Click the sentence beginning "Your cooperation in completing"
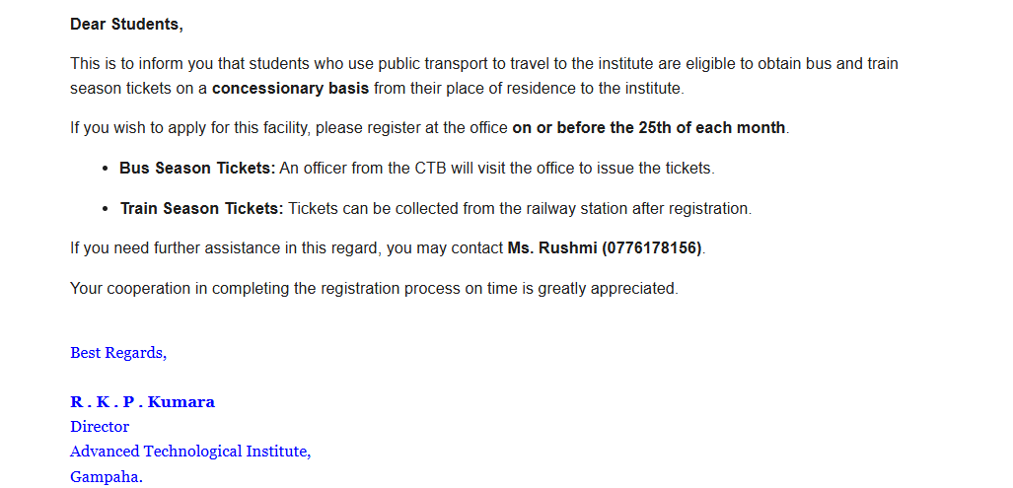The height and width of the screenshot is (488, 1013). click(x=374, y=288)
